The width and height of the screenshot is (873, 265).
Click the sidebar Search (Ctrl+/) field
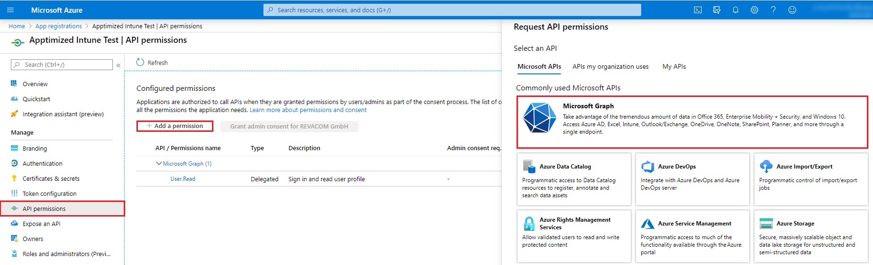[x=62, y=64]
